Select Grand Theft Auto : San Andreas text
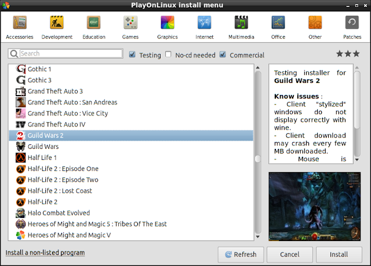This screenshot has width=371, height=266. click(72, 103)
